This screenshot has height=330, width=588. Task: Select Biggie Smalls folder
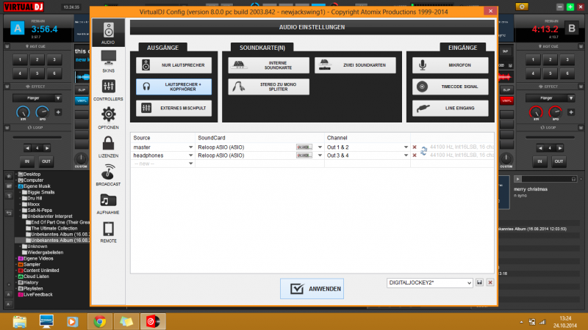tap(41, 192)
